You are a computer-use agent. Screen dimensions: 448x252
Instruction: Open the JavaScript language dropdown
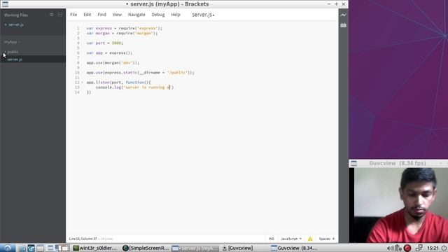click(291, 239)
